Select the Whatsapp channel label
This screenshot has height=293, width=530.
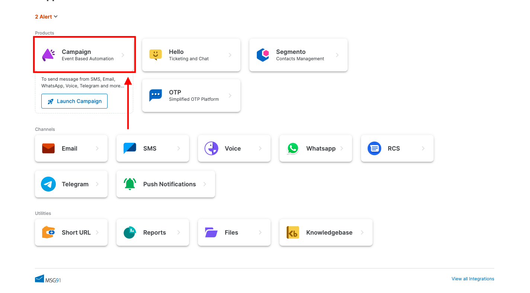(x=321, y=148)
